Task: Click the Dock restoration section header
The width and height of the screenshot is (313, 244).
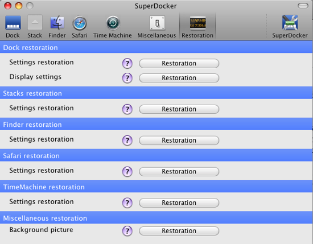Action: [x=156, y=47]
